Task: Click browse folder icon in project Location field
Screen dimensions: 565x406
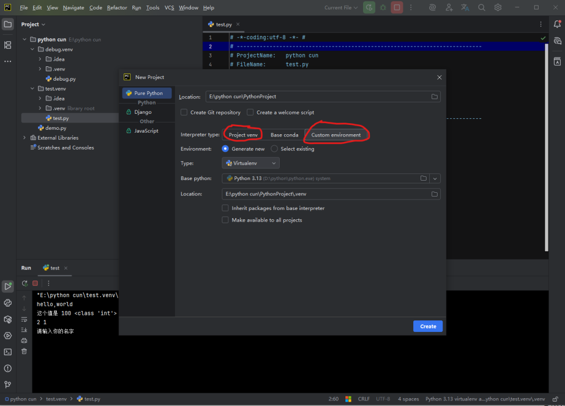Action: click(x=435, y=97)
